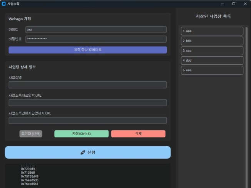The width and height of the screenshot is (251, 188).
Task: Focus the 사업장명 text field
Action: (x=88, y=85)
